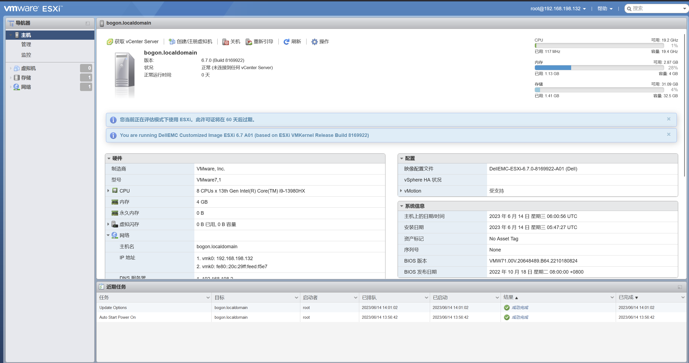
Task: Click the Navigator (导航器) panel icon
Action: (11, 23)
